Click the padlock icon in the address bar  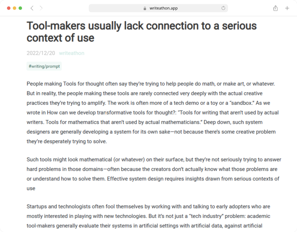coord(145,8)
